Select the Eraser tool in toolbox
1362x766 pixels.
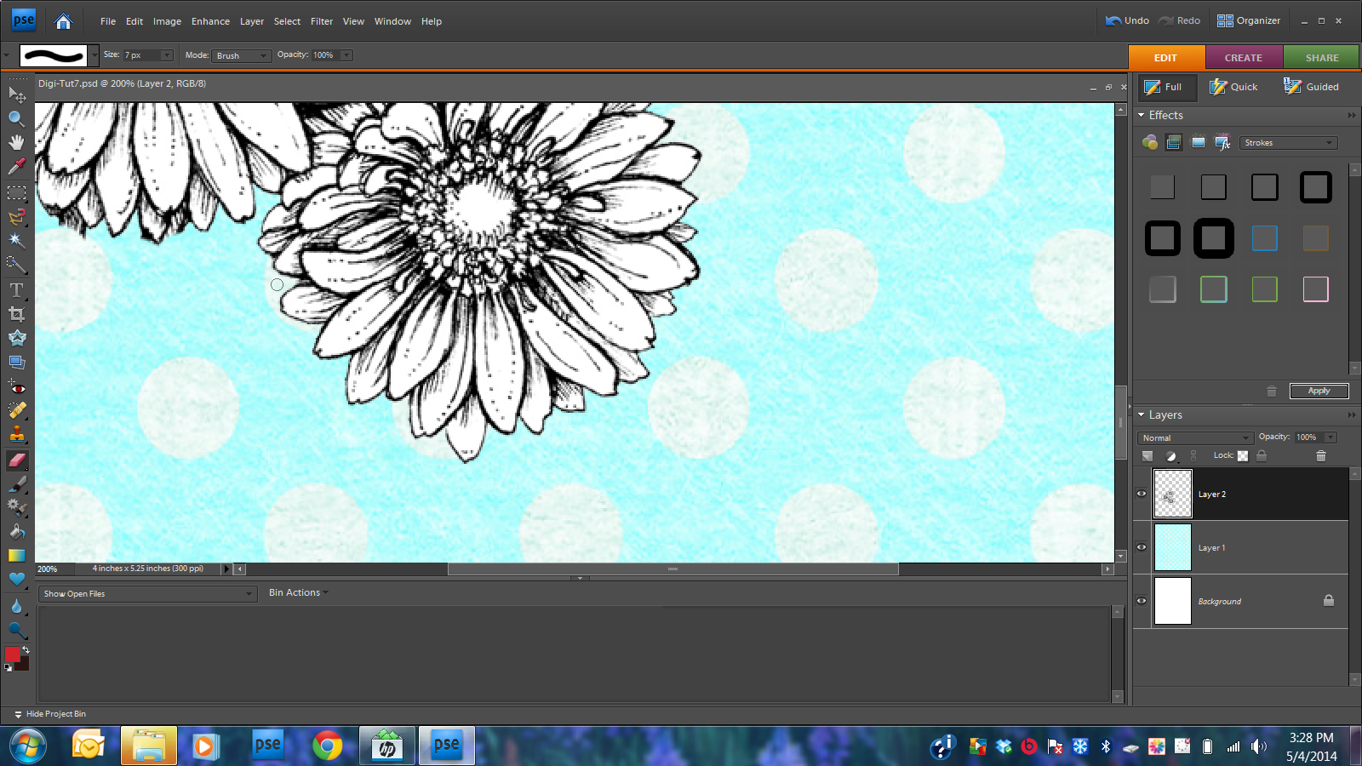coord(17,460)
